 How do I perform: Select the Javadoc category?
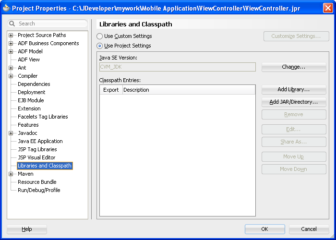pyautogui.click(x=27, y=133)
